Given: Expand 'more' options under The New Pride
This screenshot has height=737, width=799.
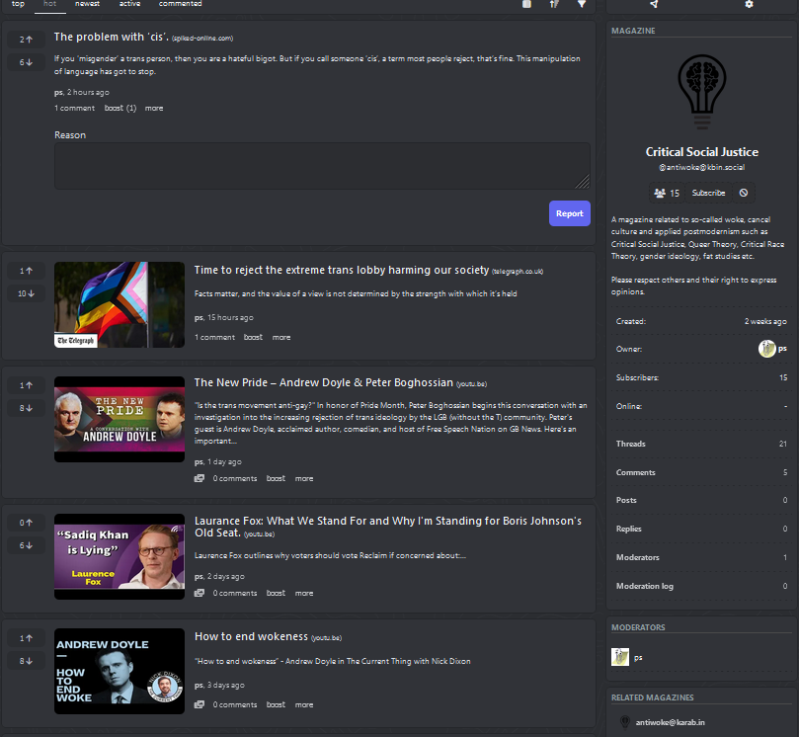Looking at the screenshot, I should point(303,478).
